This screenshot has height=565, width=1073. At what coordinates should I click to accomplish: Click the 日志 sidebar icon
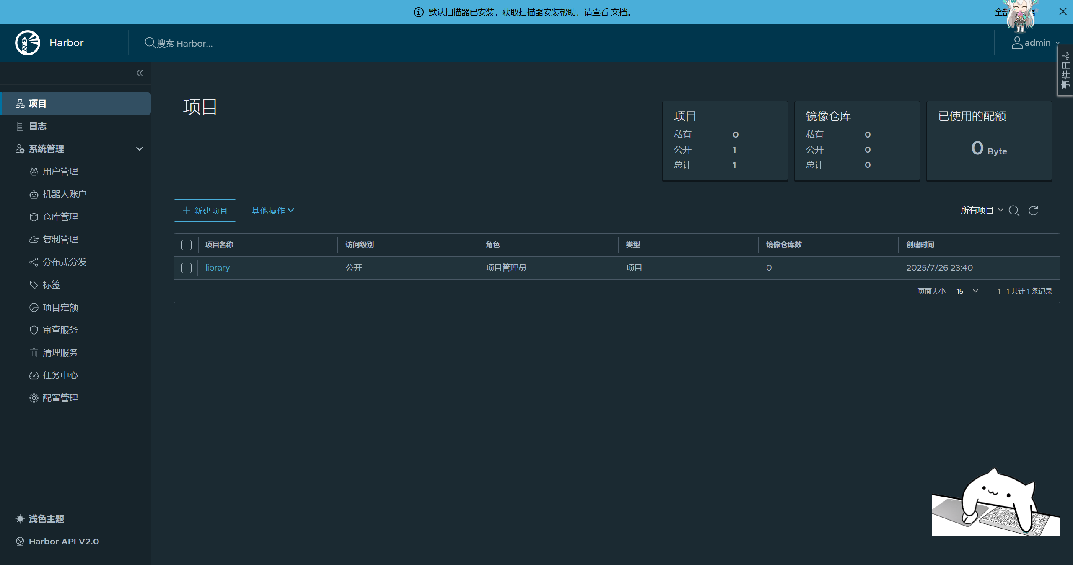click(x=20, y=126)
